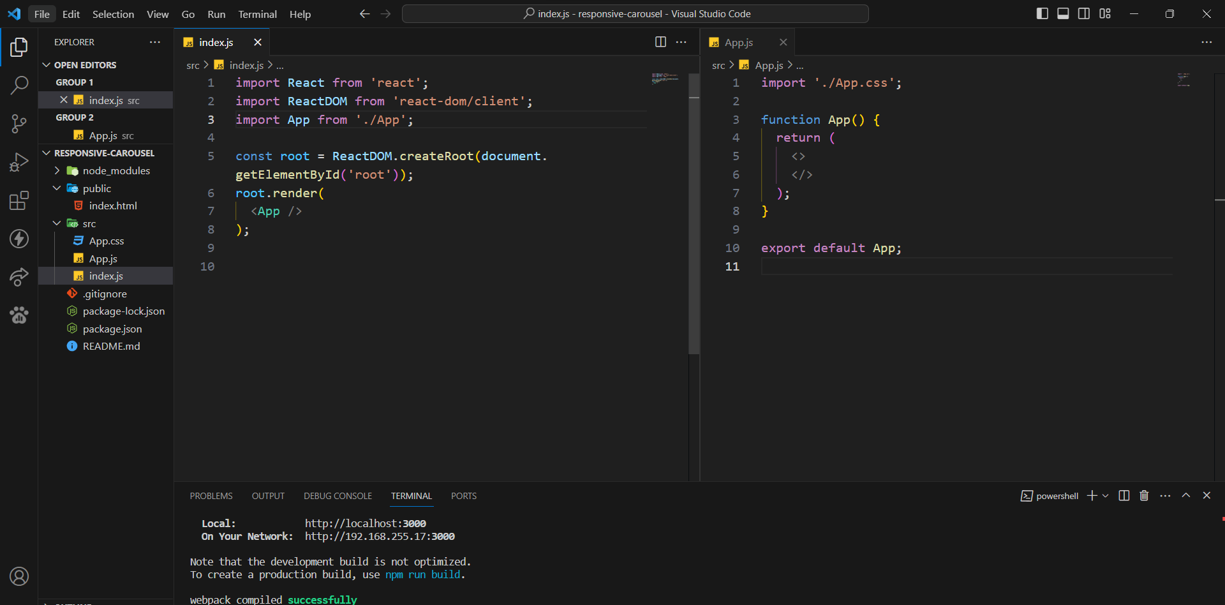Create a new terminal with plus icon
The width and height of the screenshot is (1225, 605).
[x=1092, y=496]
